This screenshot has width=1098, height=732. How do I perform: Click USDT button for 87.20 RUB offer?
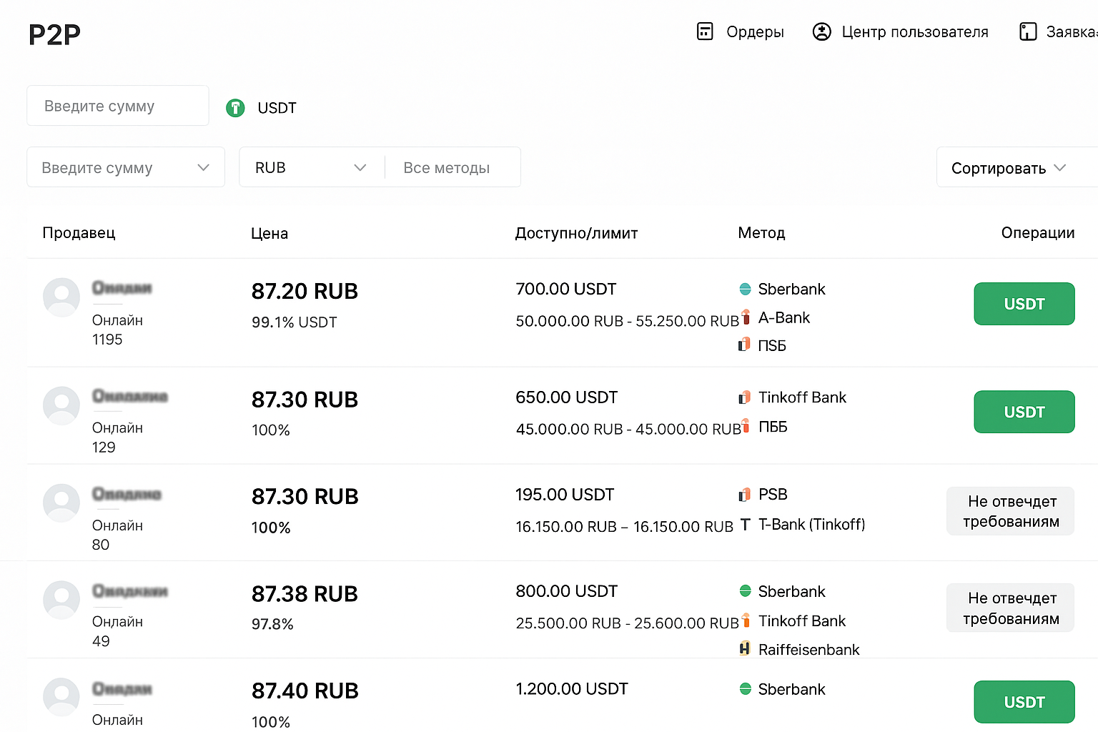click(1024, 304)
